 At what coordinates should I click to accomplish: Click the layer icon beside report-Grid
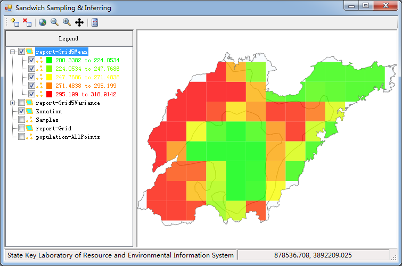tap(29, 128)
